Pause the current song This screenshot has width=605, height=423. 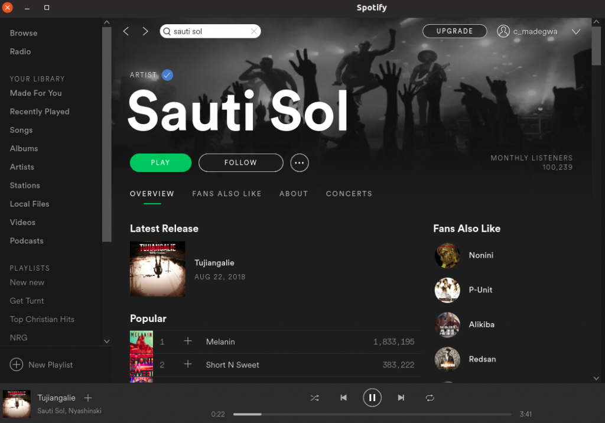(372, 398)
